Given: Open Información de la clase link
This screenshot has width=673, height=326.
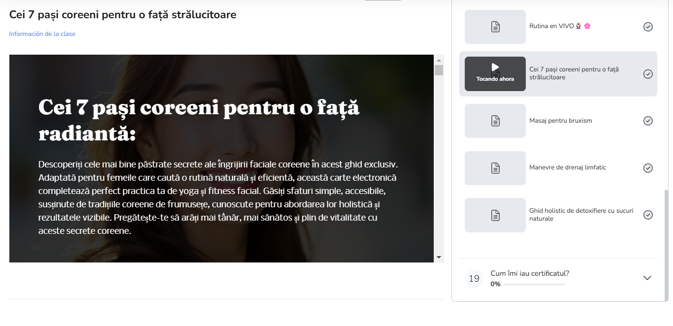Looking at the screenshot, I should 42,34.
